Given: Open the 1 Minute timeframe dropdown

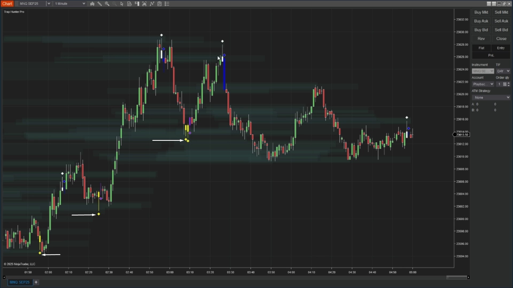Looking at the screenshot, I should point(84,3).
